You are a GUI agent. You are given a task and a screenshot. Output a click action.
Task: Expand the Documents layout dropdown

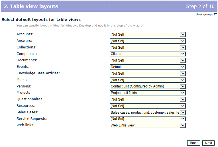coord(148,60)
